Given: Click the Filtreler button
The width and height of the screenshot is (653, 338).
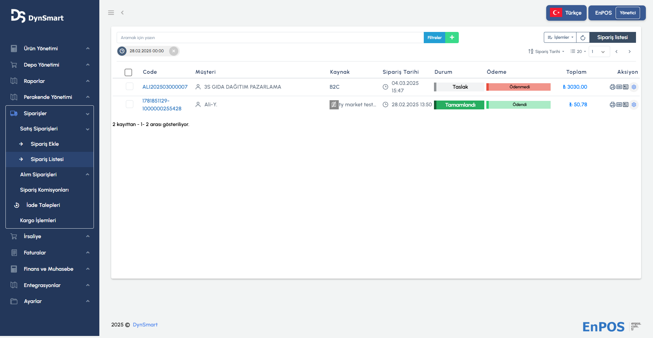Looking at the screenshot, I should tap(434, 37).
